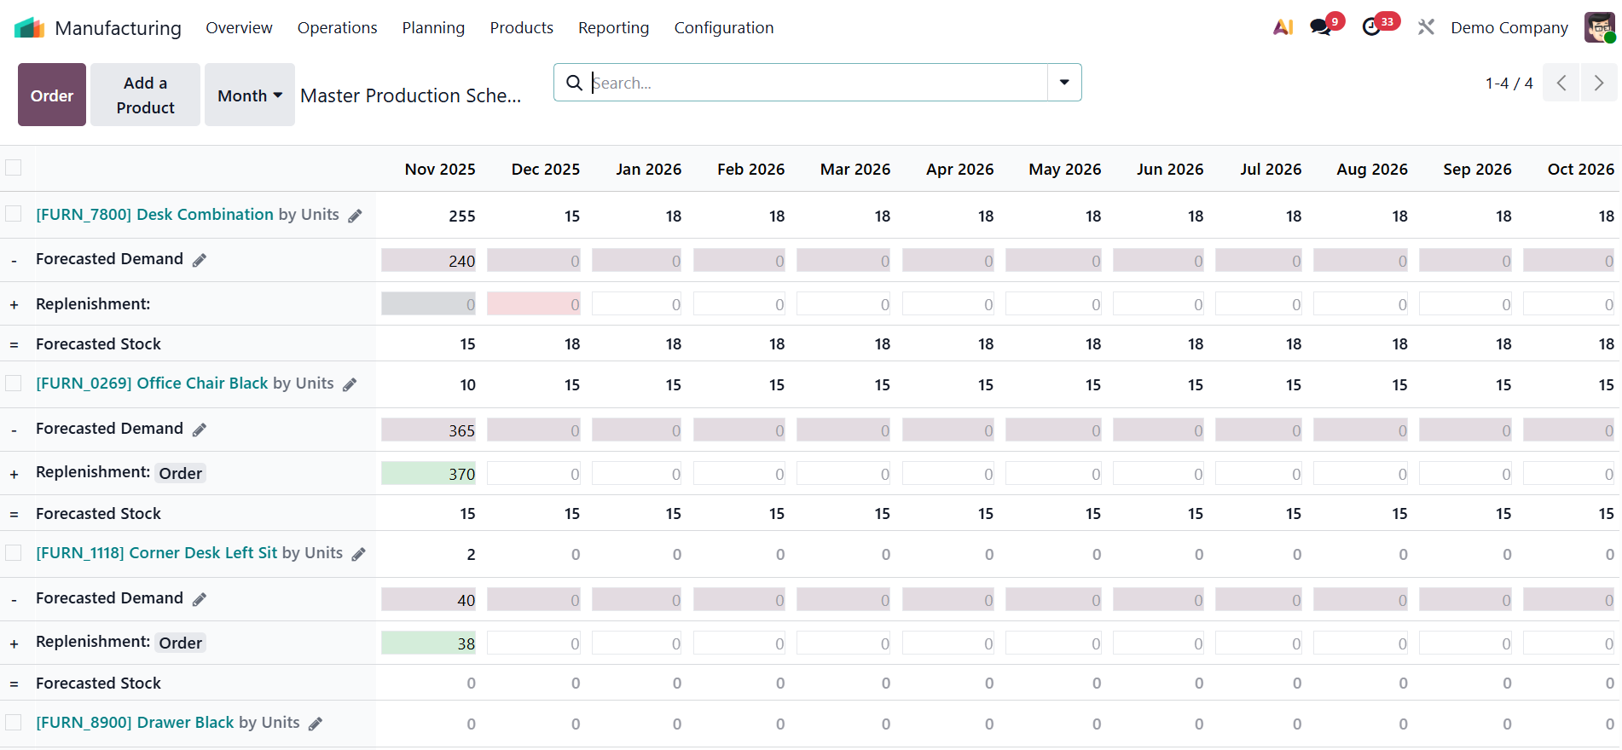Click the green Office Chair replenishment cell 370
1622x750 pixels.
[x=429, y=474]
